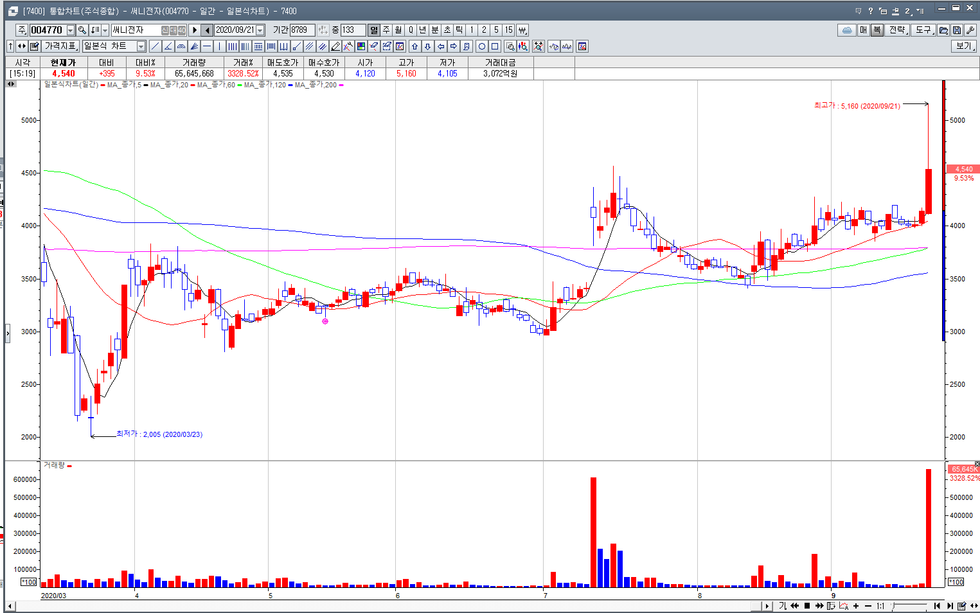Click the bottom horizontal scrollbar left arrow
The height and width of the screenshot is (613, 980).
pos(10,606)
